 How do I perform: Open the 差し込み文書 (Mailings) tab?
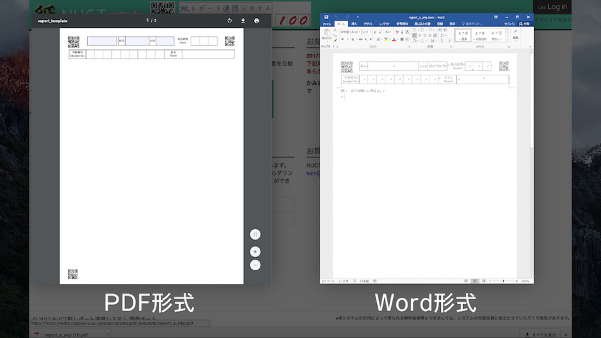point(422,24)
